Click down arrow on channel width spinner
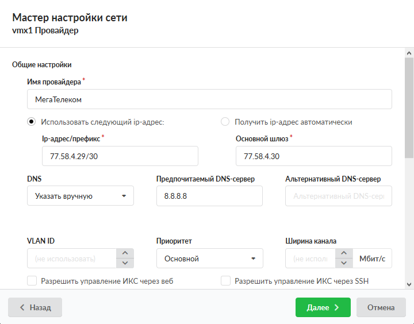This screenshot has height=324, width=414. pos(344,263)
